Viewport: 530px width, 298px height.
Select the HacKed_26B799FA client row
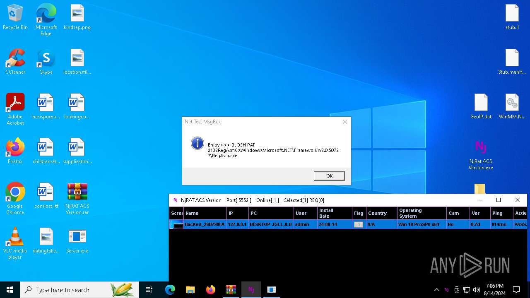point(349,224)
